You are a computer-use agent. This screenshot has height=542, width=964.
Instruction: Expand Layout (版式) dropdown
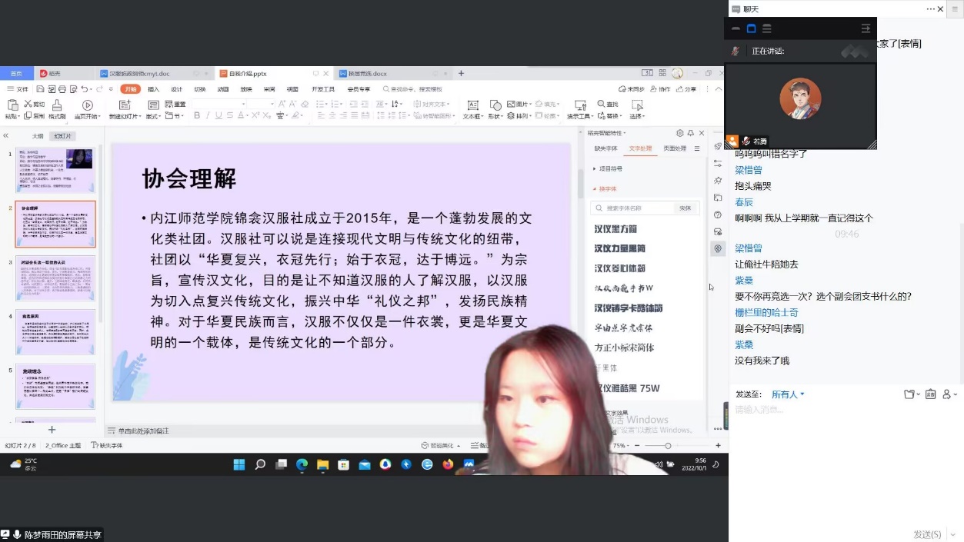tap(154, 116)
